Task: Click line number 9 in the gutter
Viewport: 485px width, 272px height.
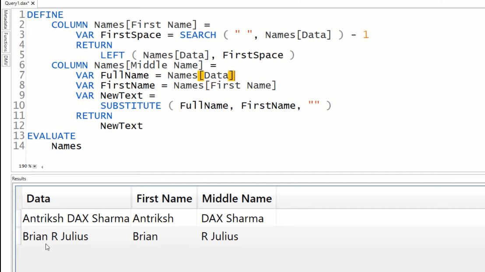Action: [21, 96]
